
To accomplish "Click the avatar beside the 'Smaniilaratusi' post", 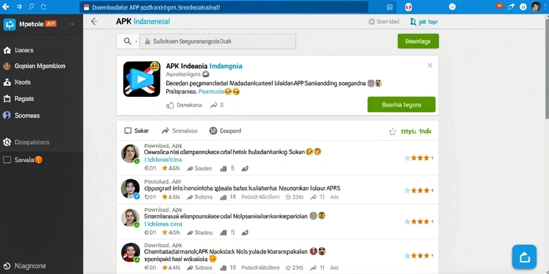I will tap(131, 218).
